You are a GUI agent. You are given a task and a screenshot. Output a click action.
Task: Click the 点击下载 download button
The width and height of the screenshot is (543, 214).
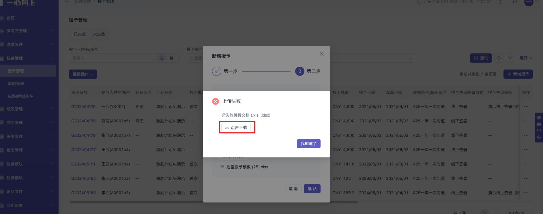(237, 128)
